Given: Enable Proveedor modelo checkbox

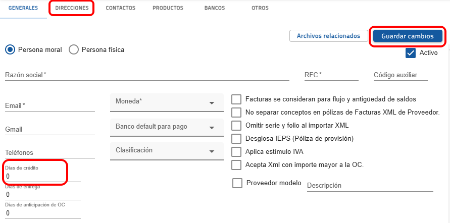Looking at the screenshot, I should pyautogui.click(x=237, y=183).
